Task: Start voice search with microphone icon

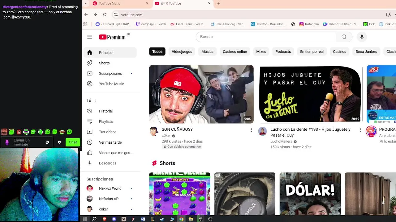Action: [362, 37]
